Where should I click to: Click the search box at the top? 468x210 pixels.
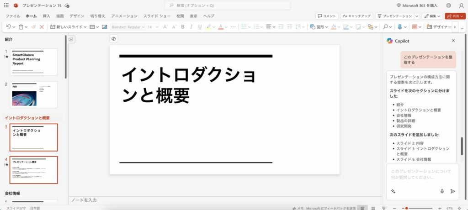[227, 5]
